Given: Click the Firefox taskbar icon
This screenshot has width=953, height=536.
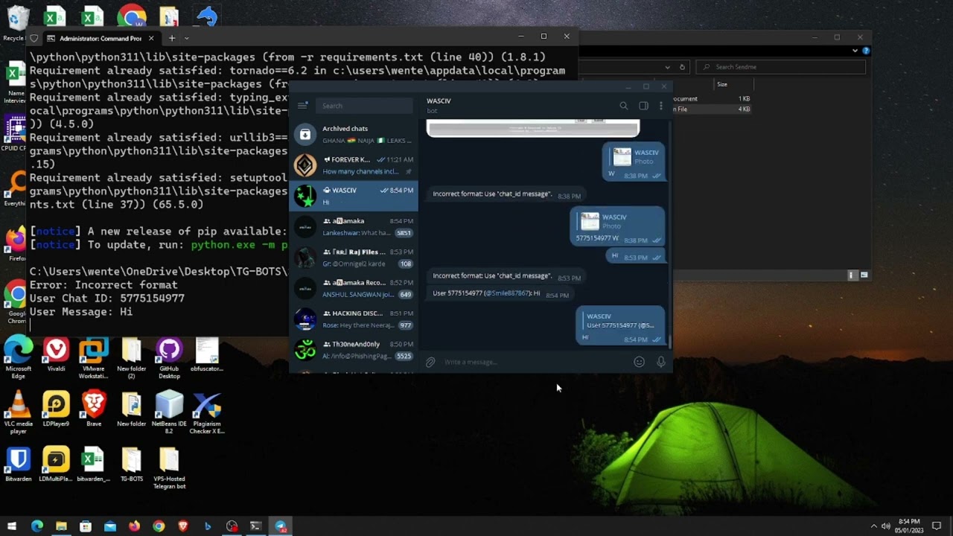Looking at the screenshot, I should (134, 526).
